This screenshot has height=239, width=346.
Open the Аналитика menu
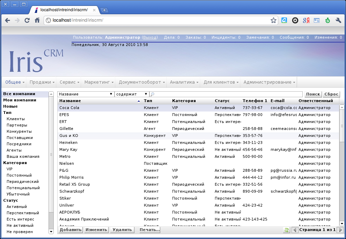tap(184, 82)
